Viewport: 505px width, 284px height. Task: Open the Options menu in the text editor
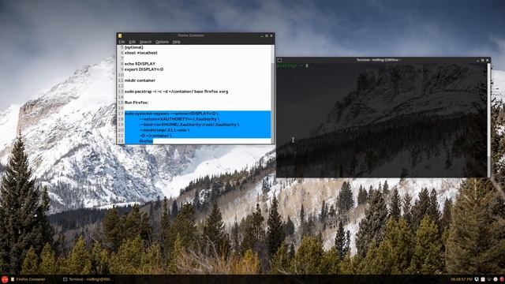point(162,42)
